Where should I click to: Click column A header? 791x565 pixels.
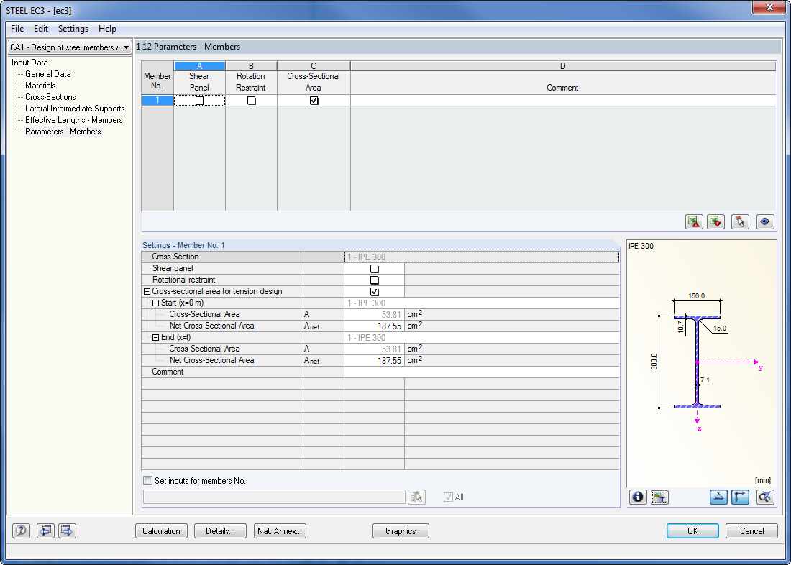click(200, 66)
